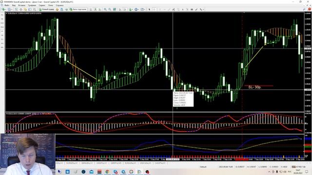
Task: Open Chrome from the Windows taskbar
Action: pyautogui.click(x=107, y=172)
